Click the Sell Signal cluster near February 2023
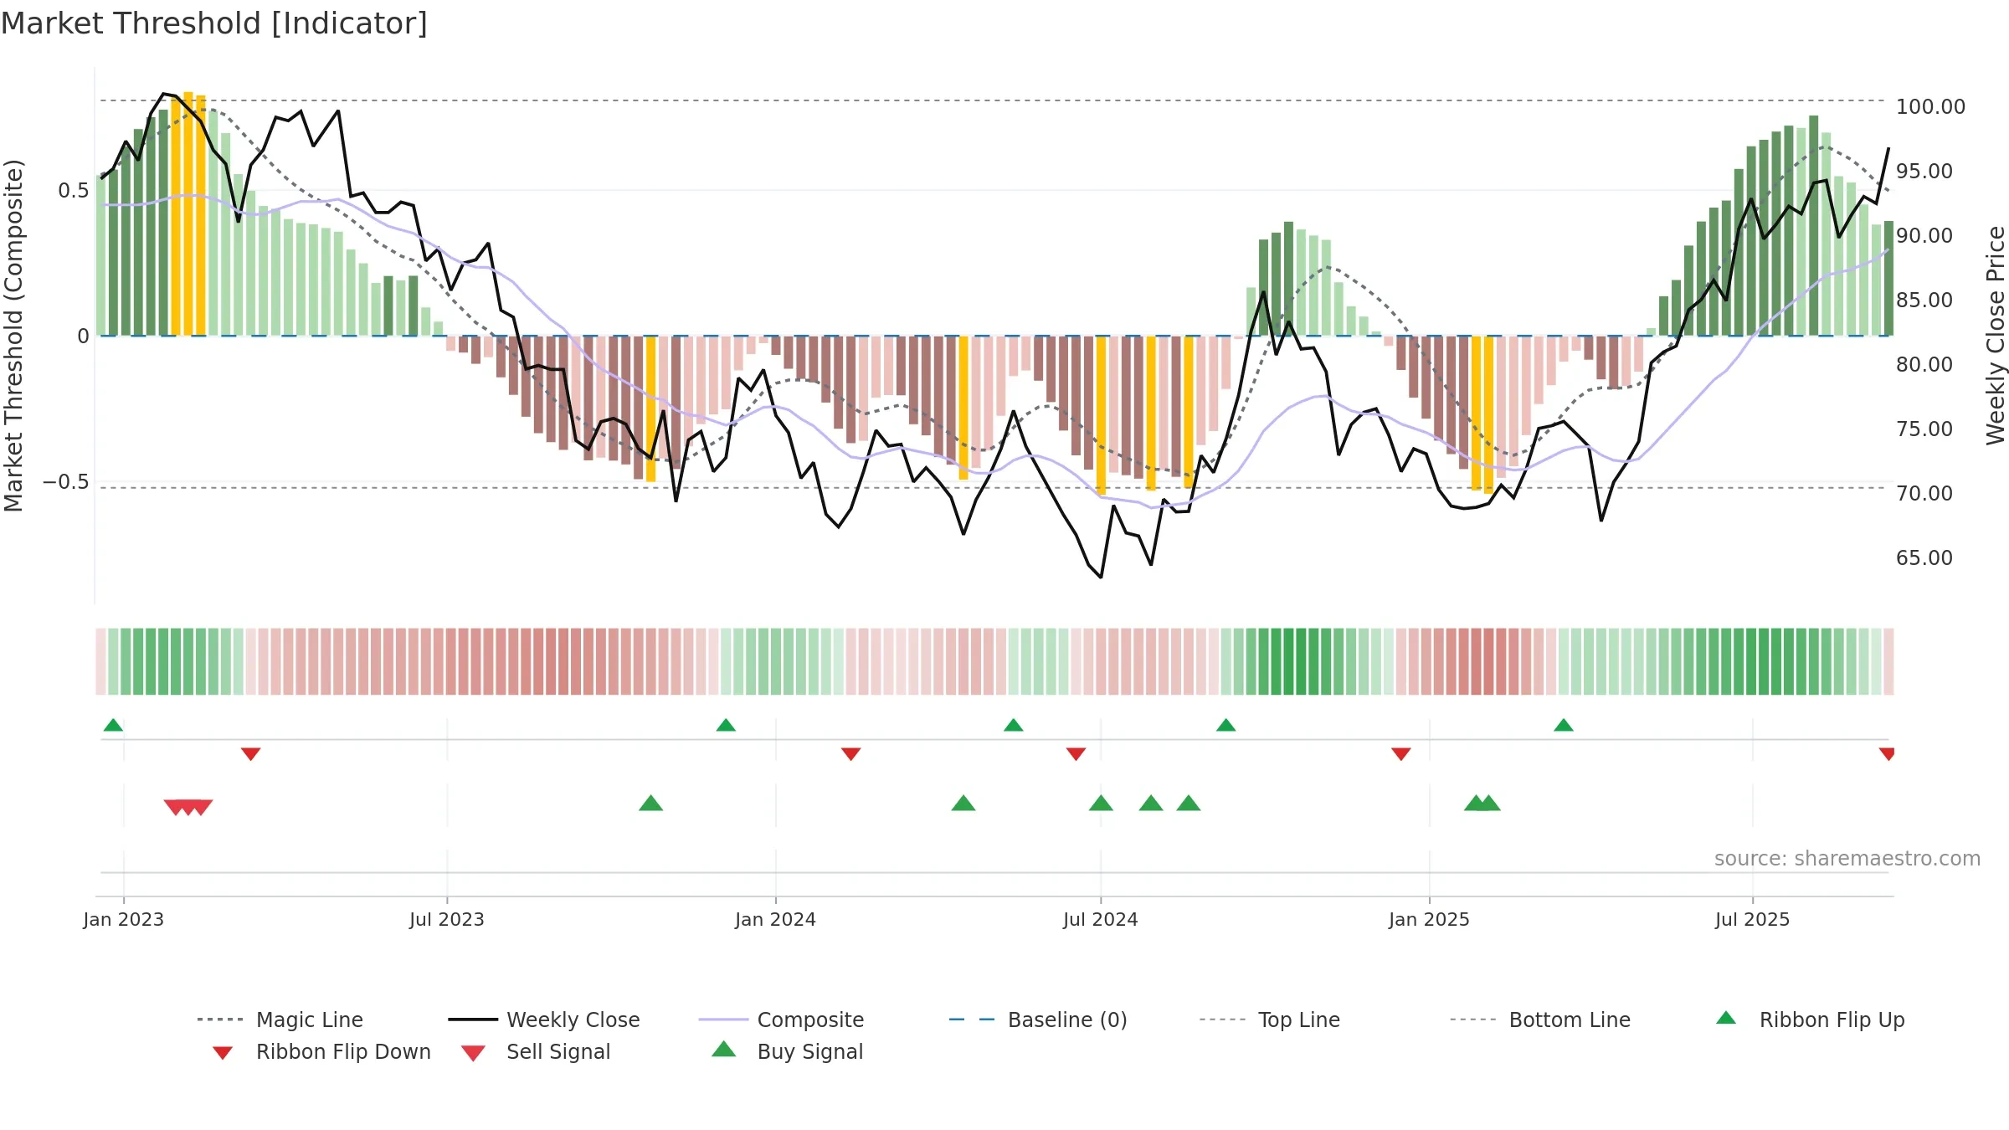This screenshot has height=1130, width=2009. 188,808
